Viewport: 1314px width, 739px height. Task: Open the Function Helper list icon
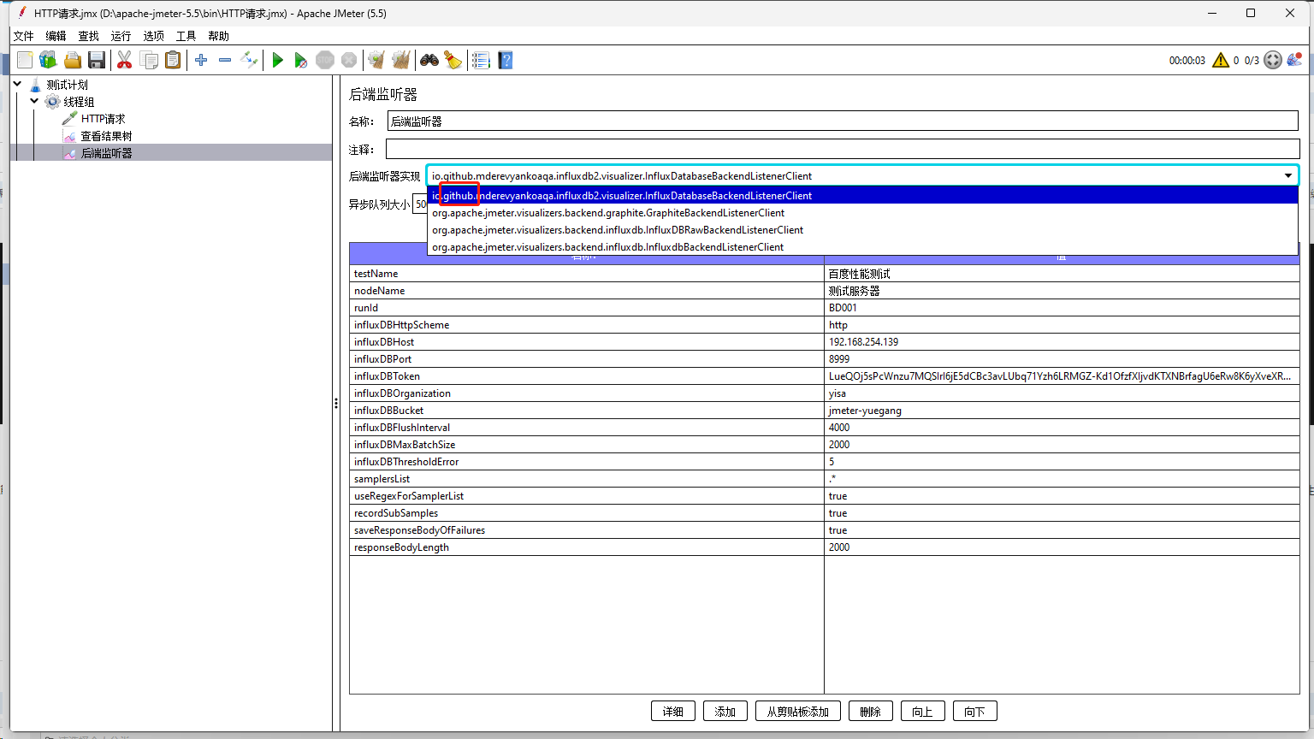click(x=481, y=60)
